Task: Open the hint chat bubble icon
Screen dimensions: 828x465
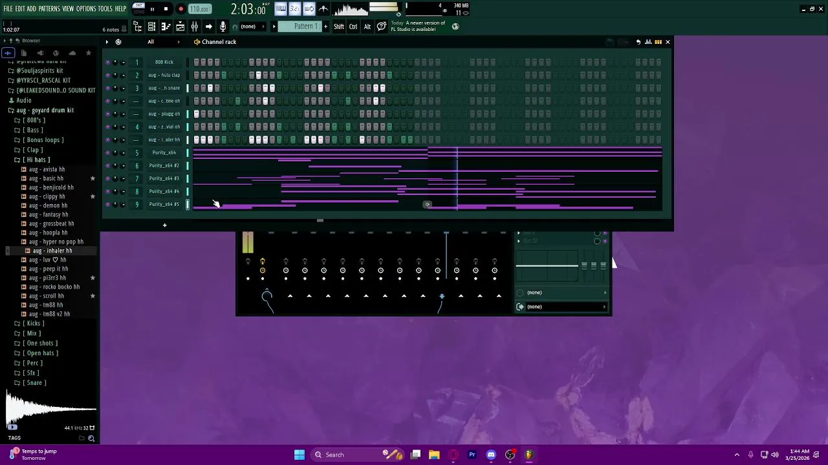Action: coord(382,26)
